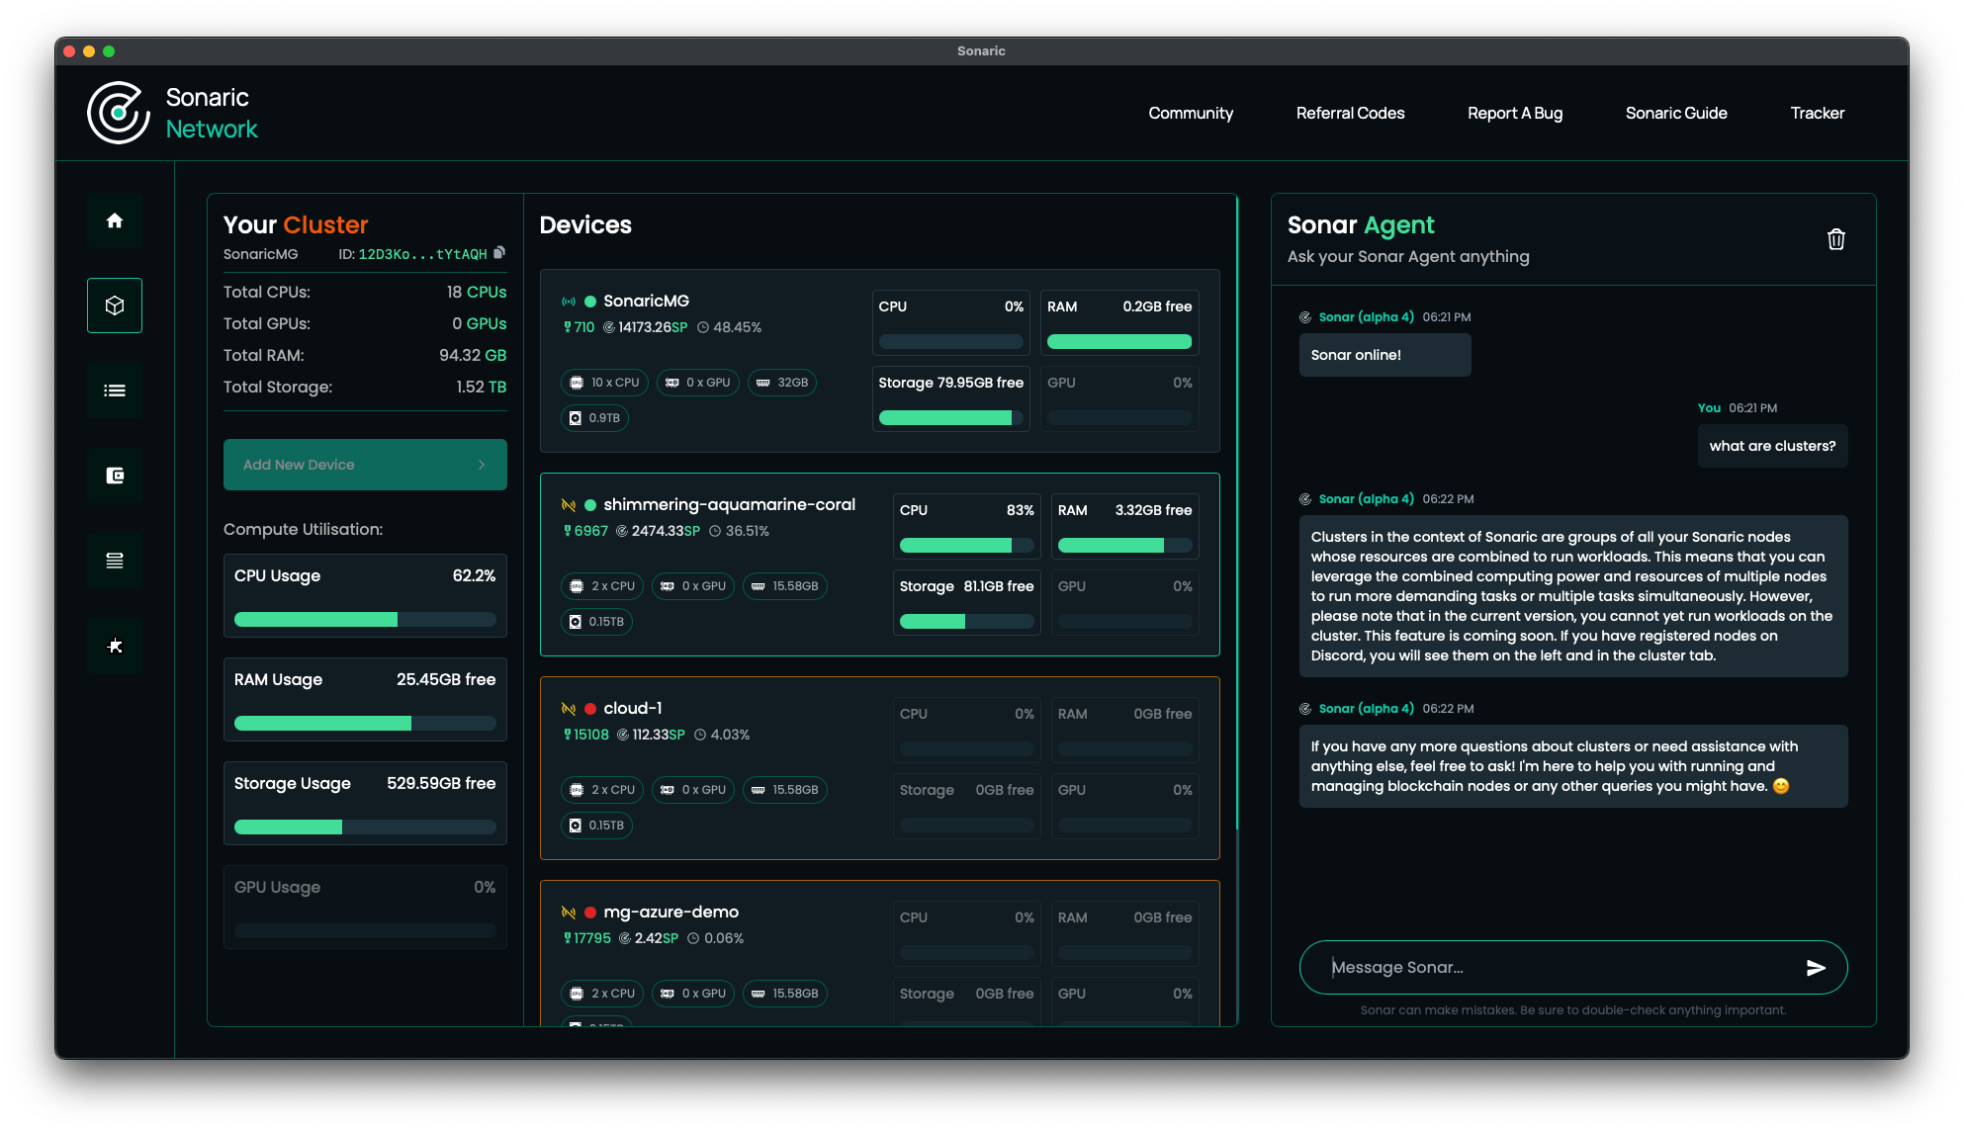Click mg-azure-demo red offline status dot

590,913
